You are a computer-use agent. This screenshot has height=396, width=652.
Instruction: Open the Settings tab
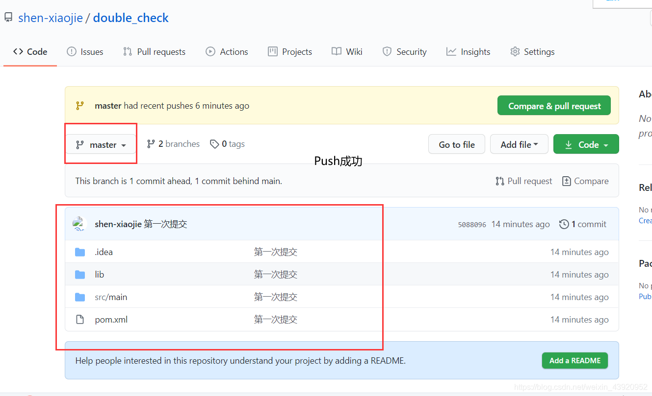[532, 52]
